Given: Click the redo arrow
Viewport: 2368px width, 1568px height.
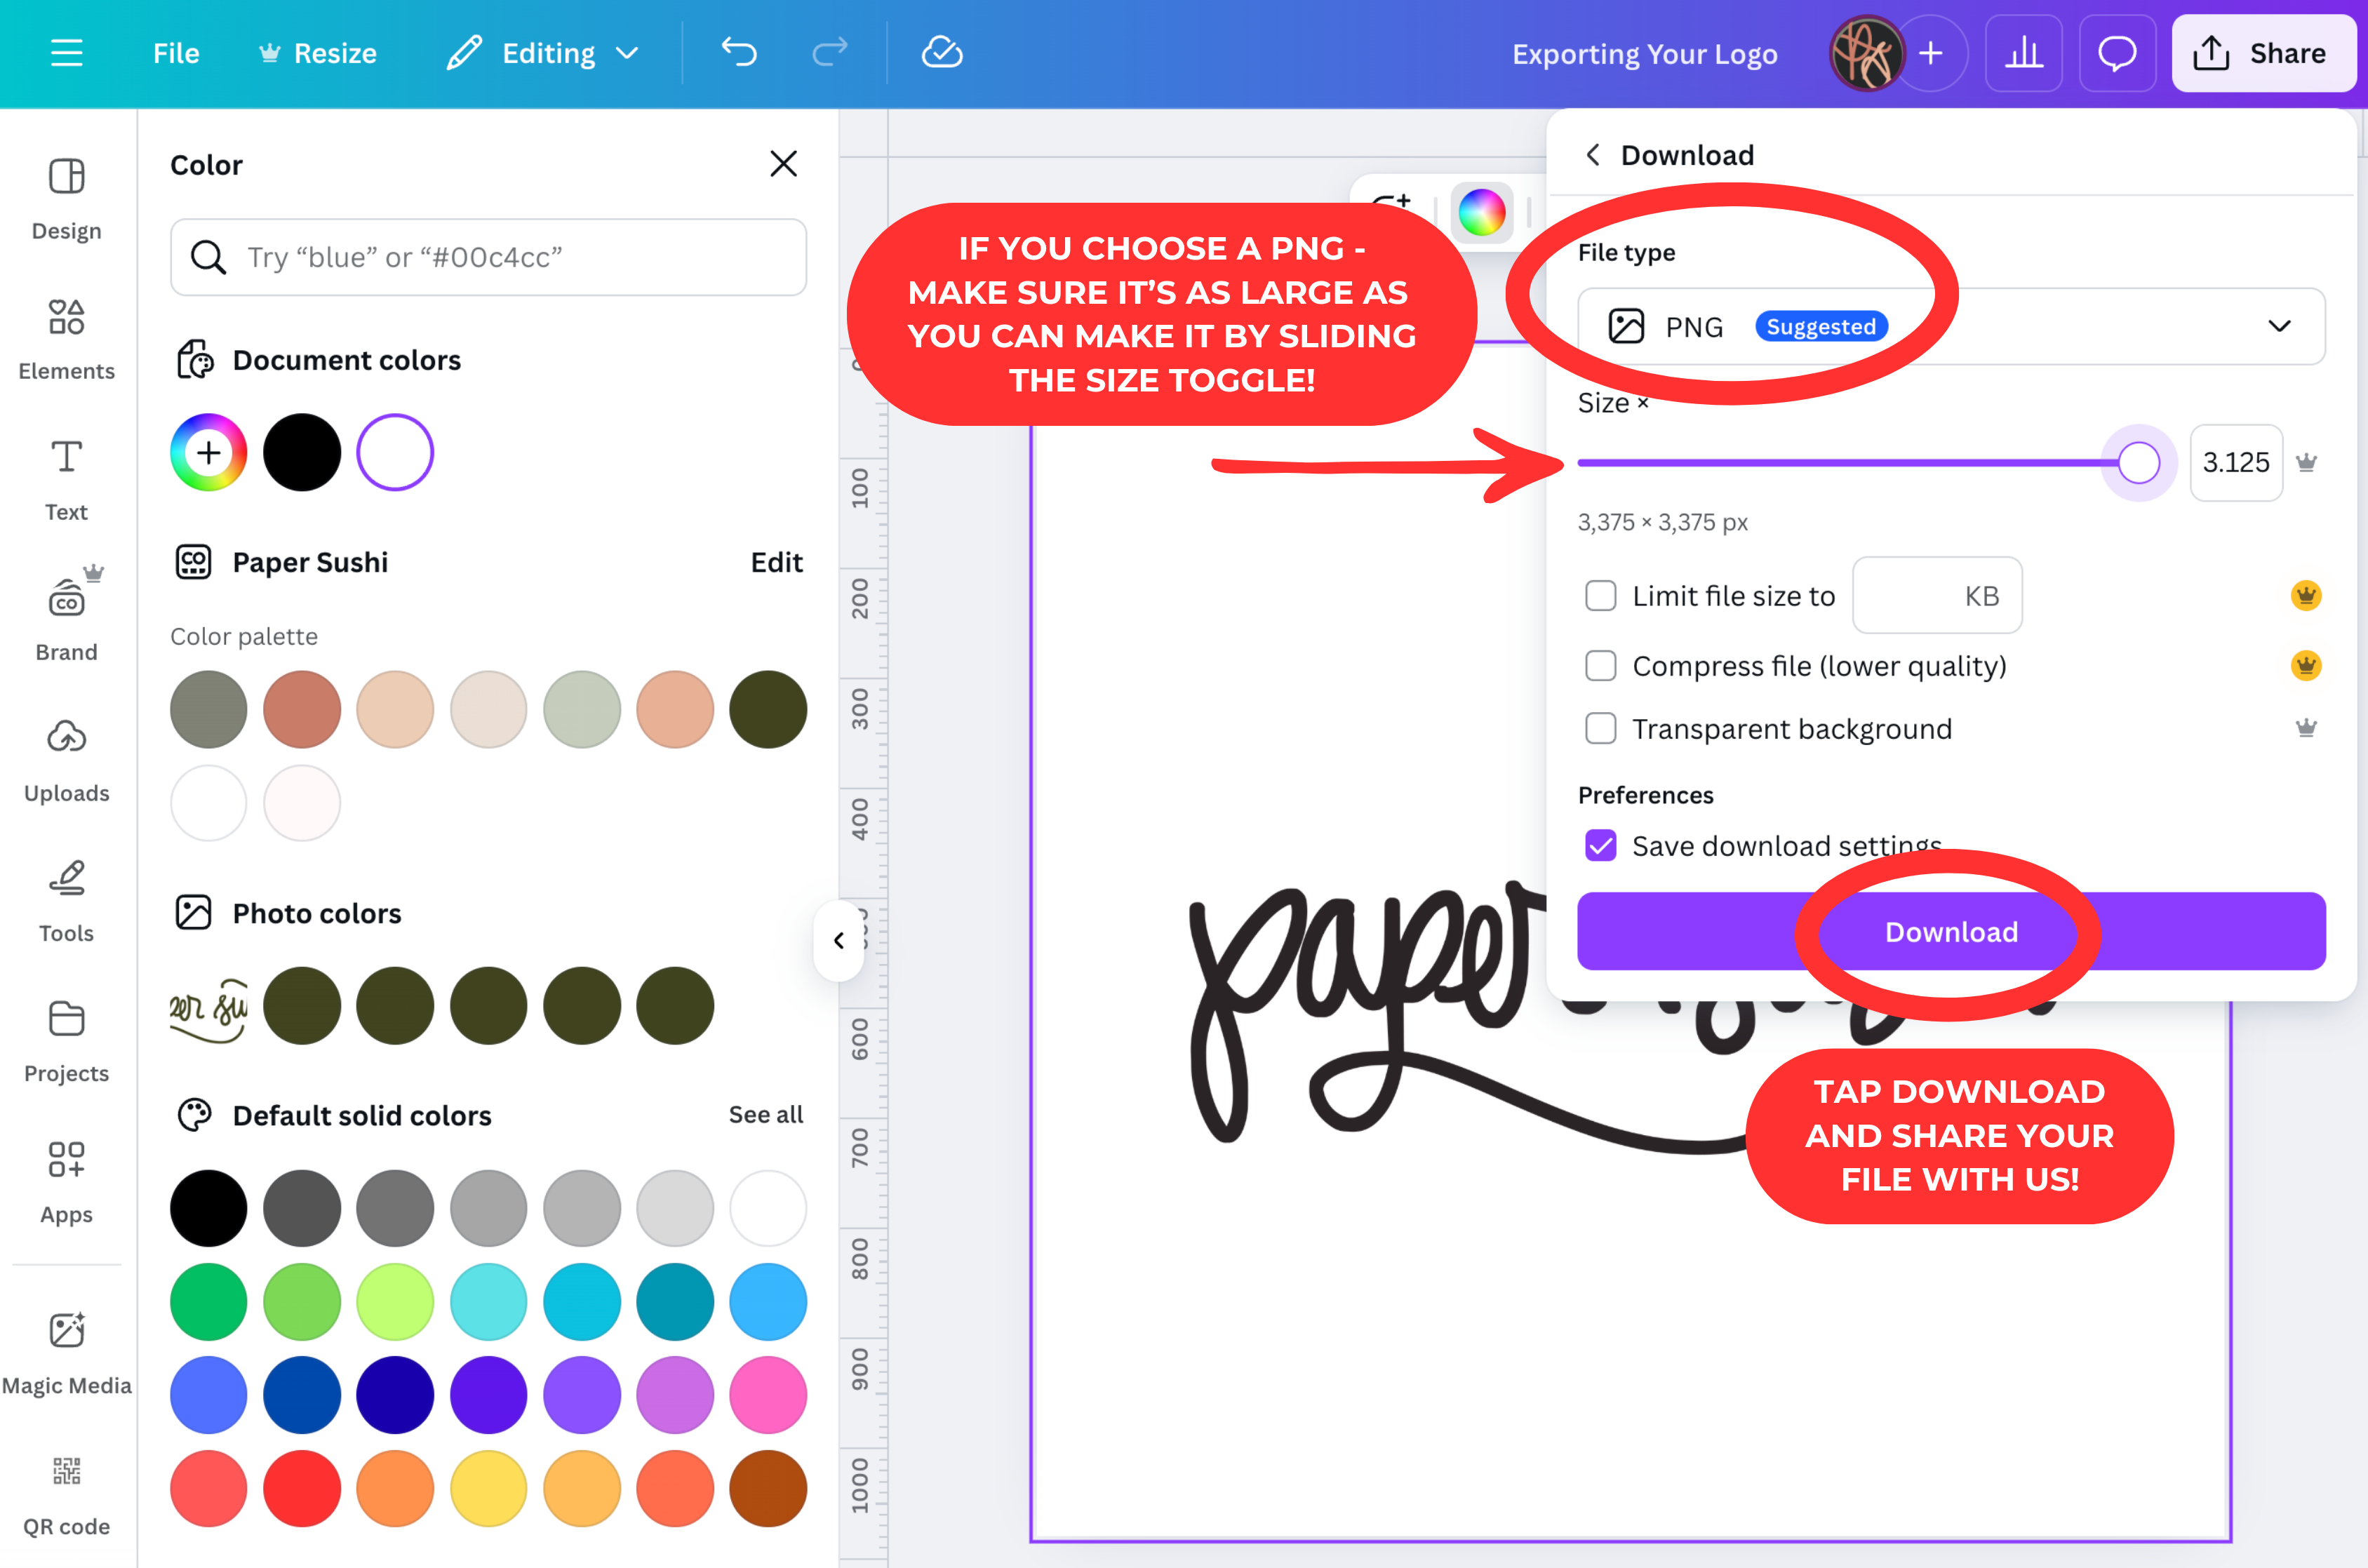Looking at the screenshot, I should point(829,52).
